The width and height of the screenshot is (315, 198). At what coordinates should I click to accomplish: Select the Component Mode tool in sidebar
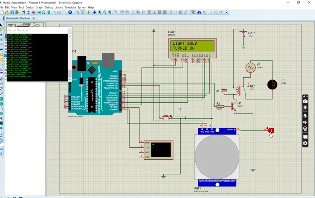1,30
